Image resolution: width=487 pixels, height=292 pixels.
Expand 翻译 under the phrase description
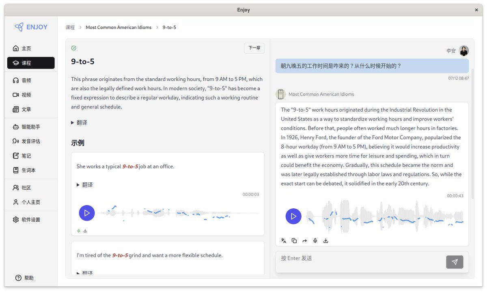(79, 122)
